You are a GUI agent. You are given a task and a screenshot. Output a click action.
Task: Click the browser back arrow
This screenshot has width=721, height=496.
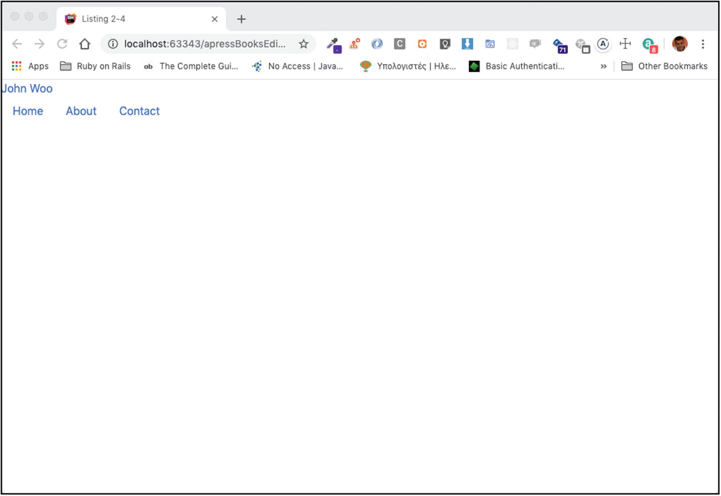coord(17,44)
